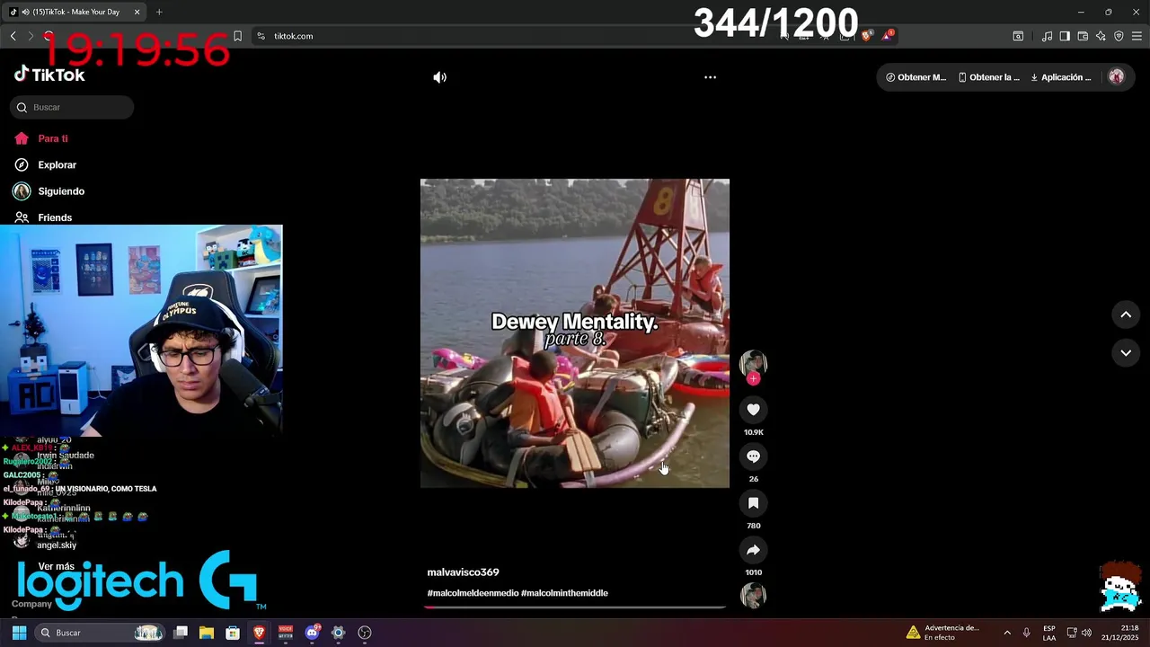Open the TikTok logo home link
Screen dimensions: 1150x647
pos(49,75)
